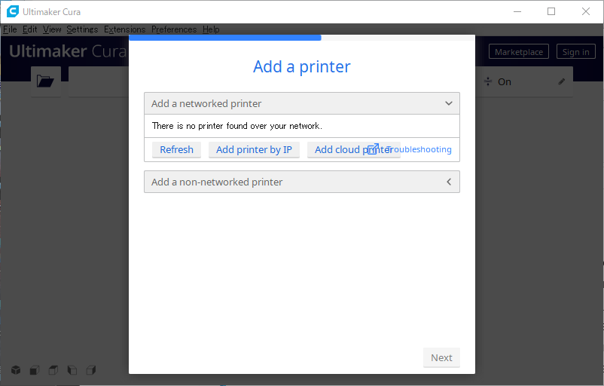Click the pencil edit icon next to On
604x386 pixels.
562,81
